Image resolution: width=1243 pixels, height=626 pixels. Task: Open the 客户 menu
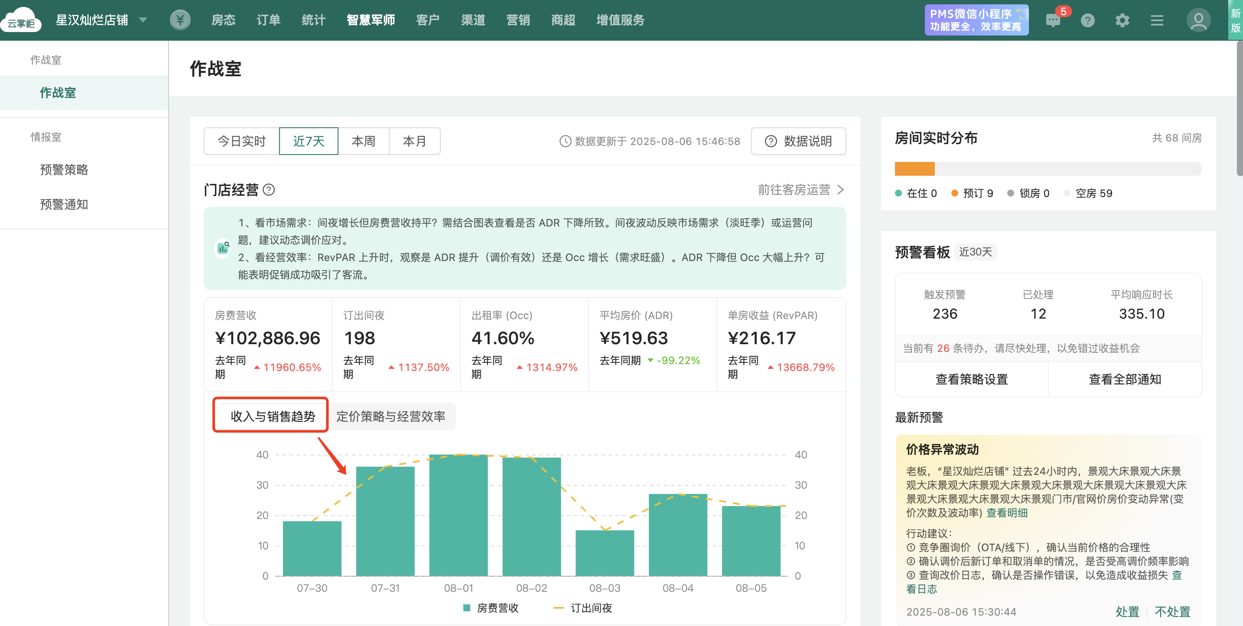point(428,20)
